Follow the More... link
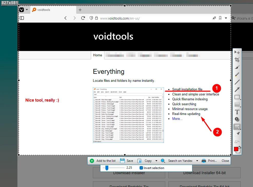The height and width of the screenshot is (187, 253). coord(177,119)
